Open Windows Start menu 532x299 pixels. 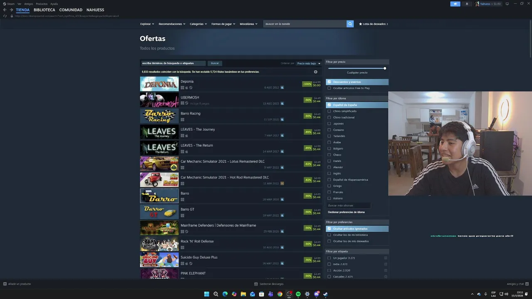coord(207,294)
